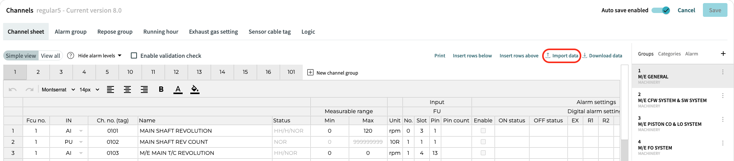The height and width of the screenshot is (161, 734).
Task: Open the Channel sheet tab
Action: coord(26,32)
